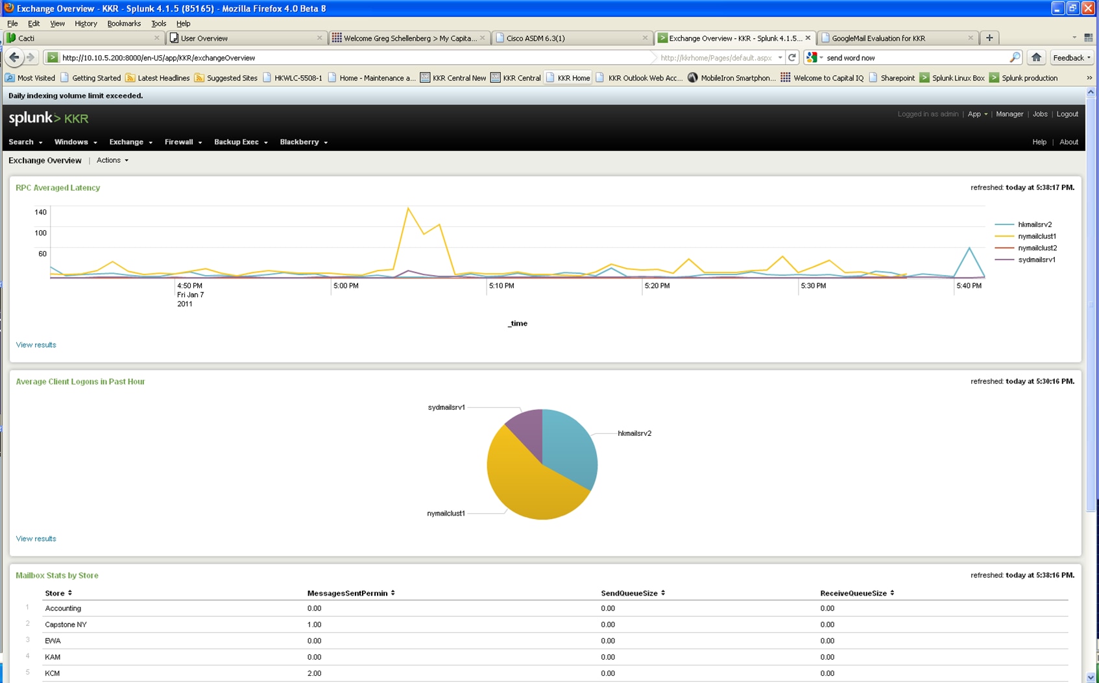The width and height of the screenshot is (1099, 683).
Task: Open the History menu
Action: click(86, 23)
